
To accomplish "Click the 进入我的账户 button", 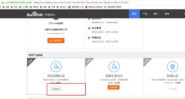I will point(56,41).
